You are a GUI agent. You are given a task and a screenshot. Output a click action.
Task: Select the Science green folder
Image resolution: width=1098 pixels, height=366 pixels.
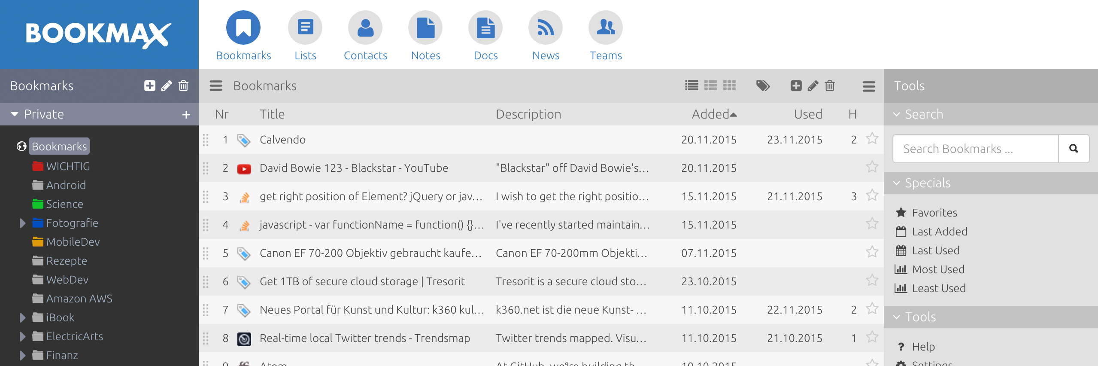pos(58,204)
